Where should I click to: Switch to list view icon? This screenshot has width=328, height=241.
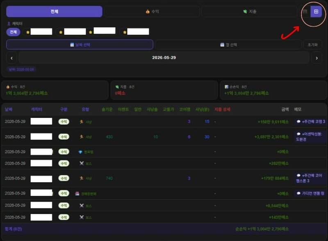(305, 11)
